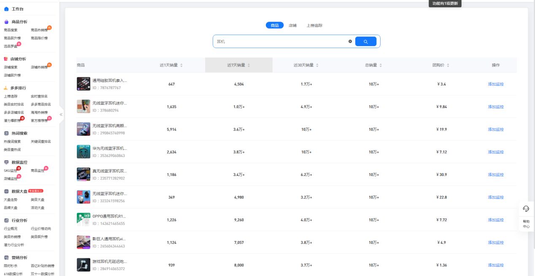The image size is (535, 276).
Task: Click 添加监控 for OPPO通用耳机 row
Action: coord(496,220)
